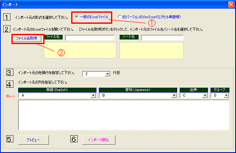Click the white preview list area

coord(124,115)
